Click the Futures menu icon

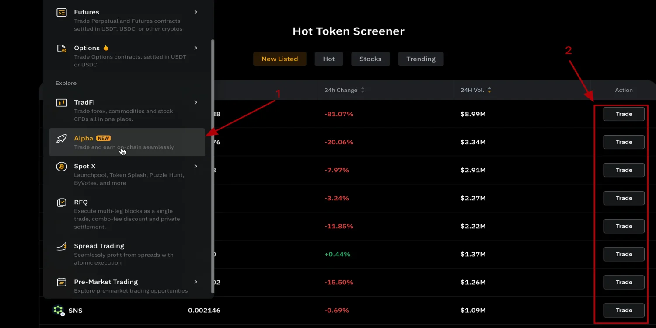(x=62, y=13)
